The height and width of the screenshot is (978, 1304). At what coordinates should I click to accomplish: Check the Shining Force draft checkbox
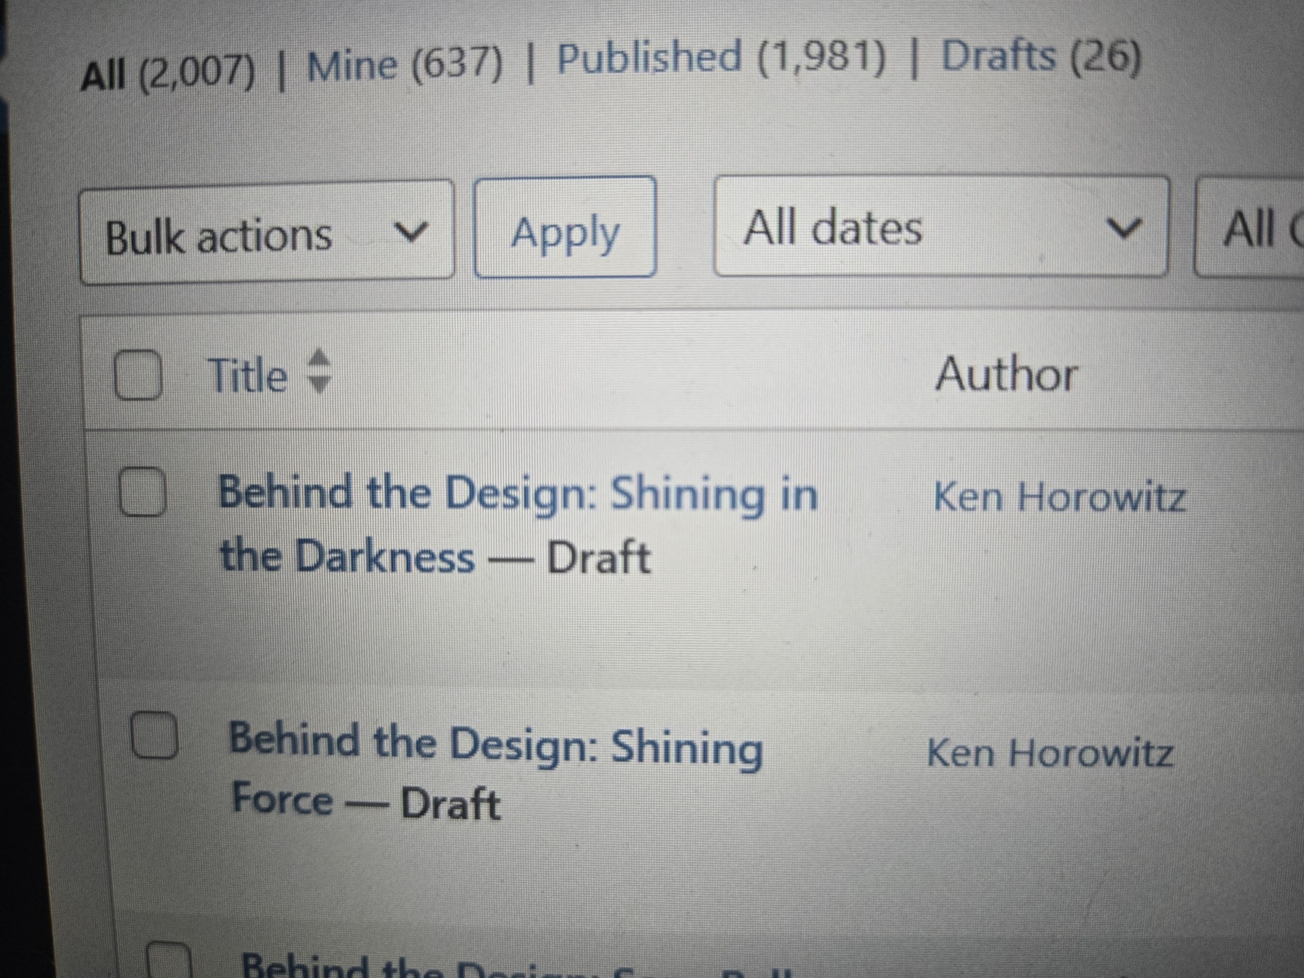154,735
